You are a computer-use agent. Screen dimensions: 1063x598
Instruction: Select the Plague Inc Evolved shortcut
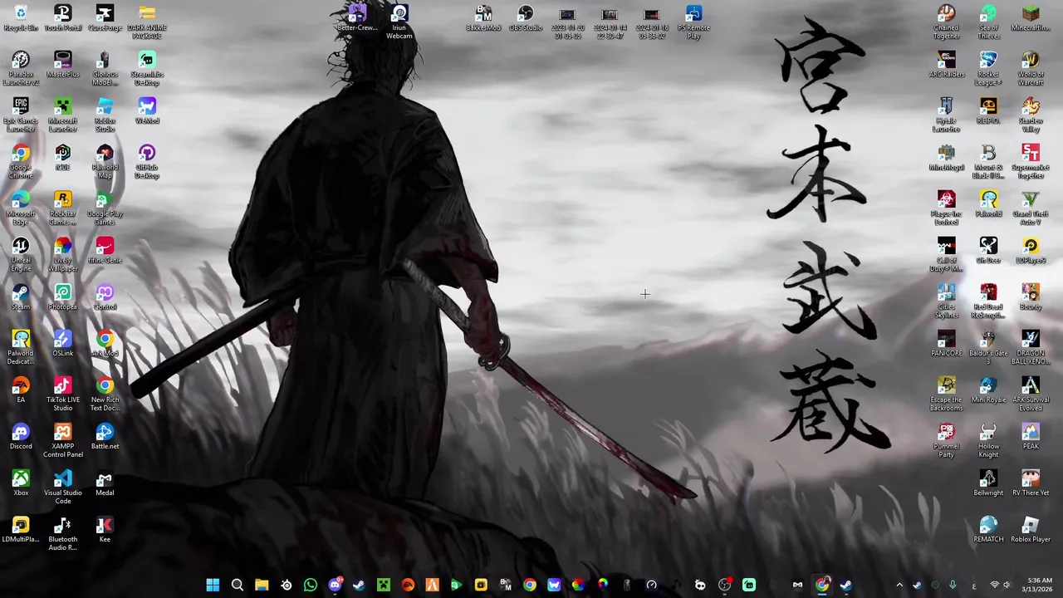946,208
